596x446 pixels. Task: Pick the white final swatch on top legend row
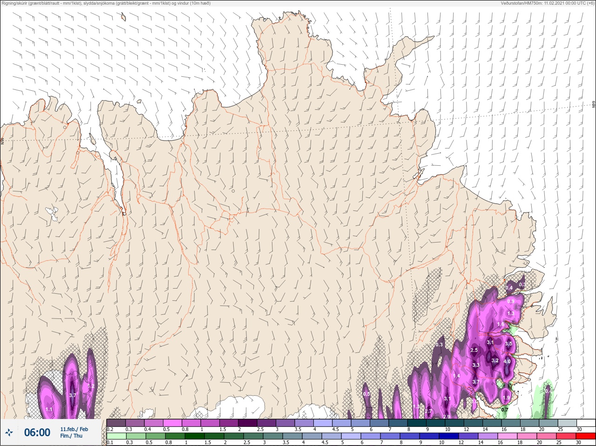[586, 423]
